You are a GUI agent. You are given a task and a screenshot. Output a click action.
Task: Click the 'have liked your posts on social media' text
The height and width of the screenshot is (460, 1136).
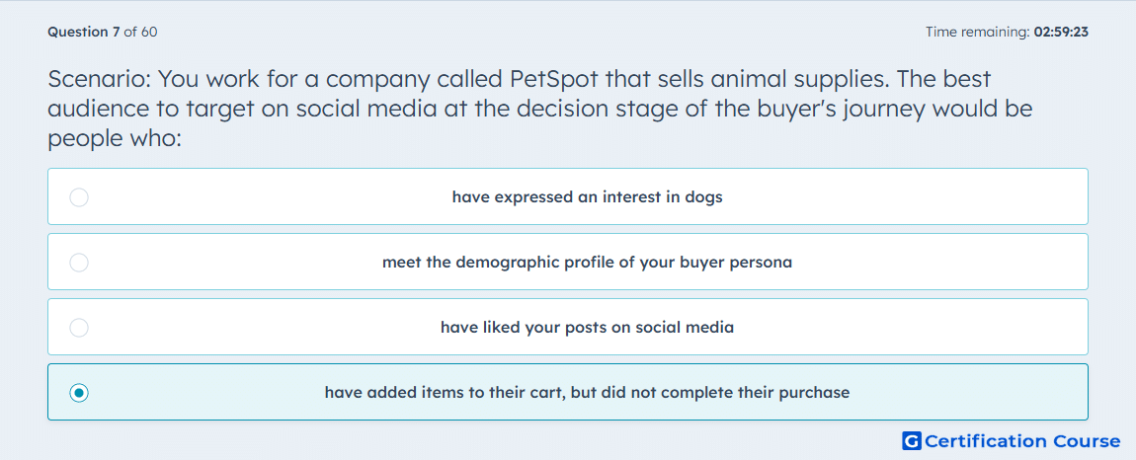(x=587, y=328)
